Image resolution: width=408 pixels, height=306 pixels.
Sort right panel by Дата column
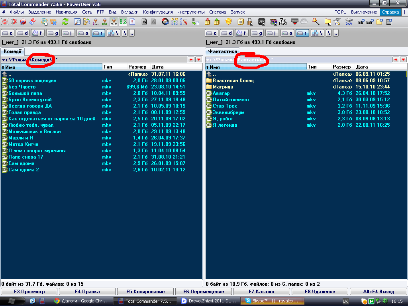point(381,67)
